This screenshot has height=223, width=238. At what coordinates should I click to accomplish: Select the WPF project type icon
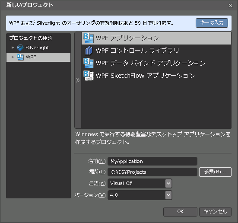click(20, 57)
